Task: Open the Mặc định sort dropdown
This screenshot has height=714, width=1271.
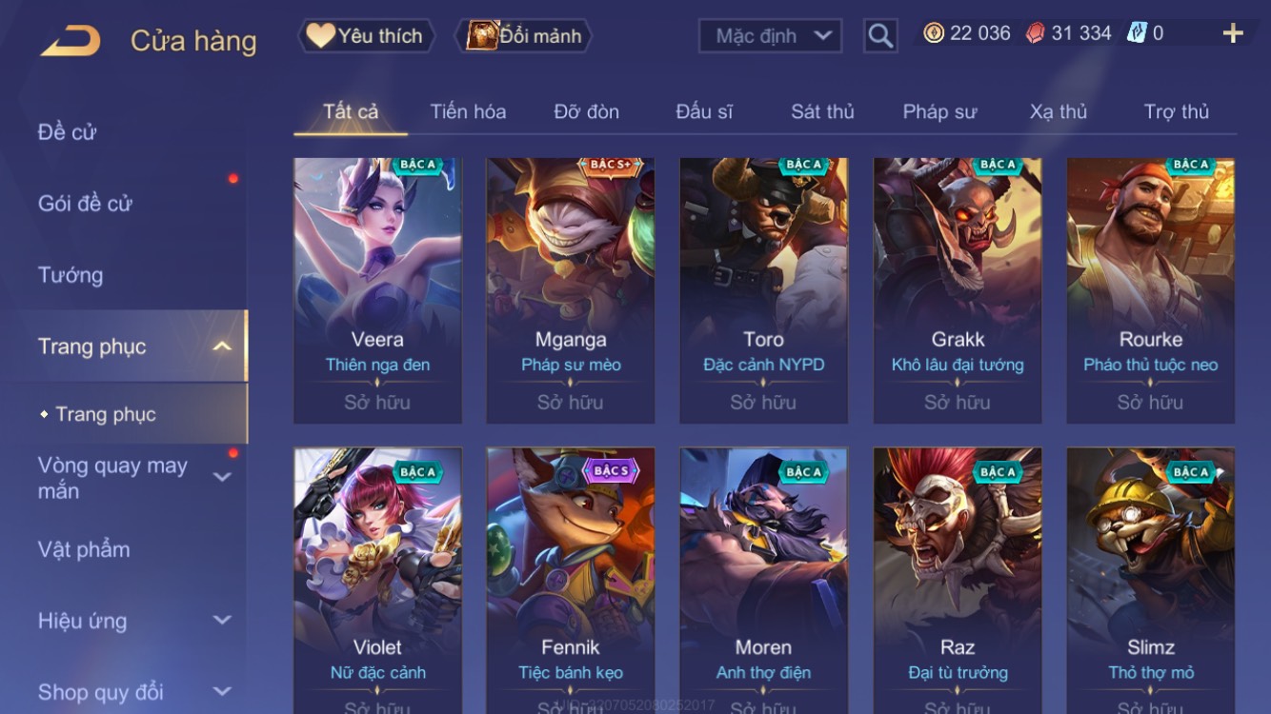Action: tap(770, 36)
